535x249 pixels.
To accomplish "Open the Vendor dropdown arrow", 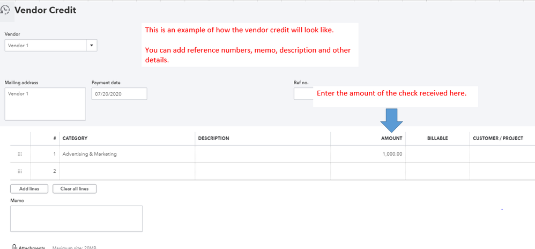I will click(x=92, y=46).
